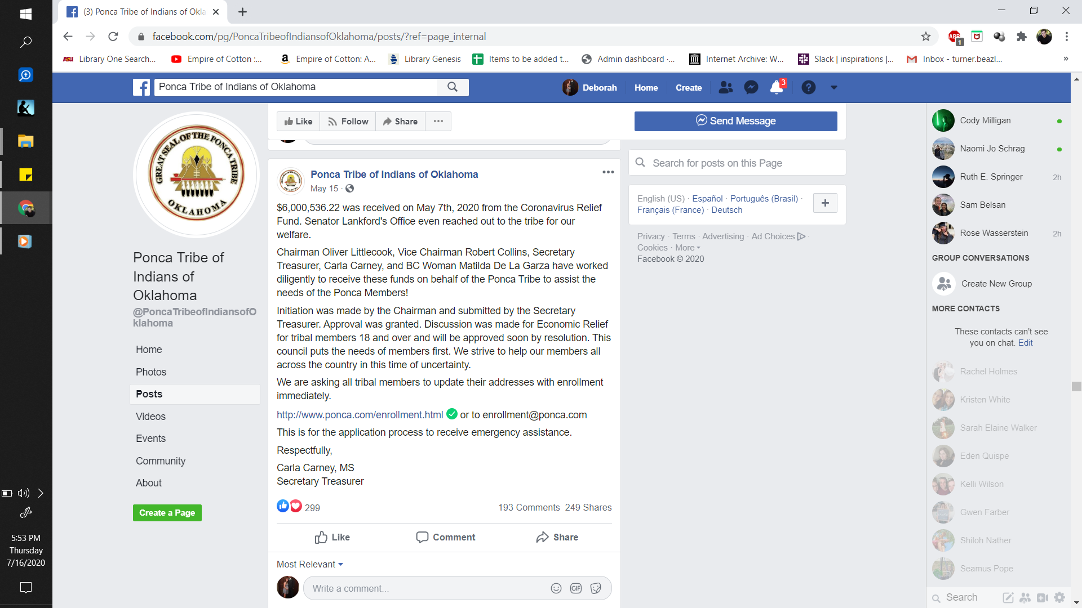Open the ponca.com enrollment link
The height and width of the screenshot is (608, 1082).
[360, 415]
